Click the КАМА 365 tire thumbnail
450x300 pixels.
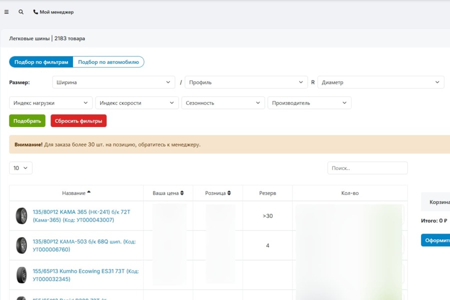point(21,216)
